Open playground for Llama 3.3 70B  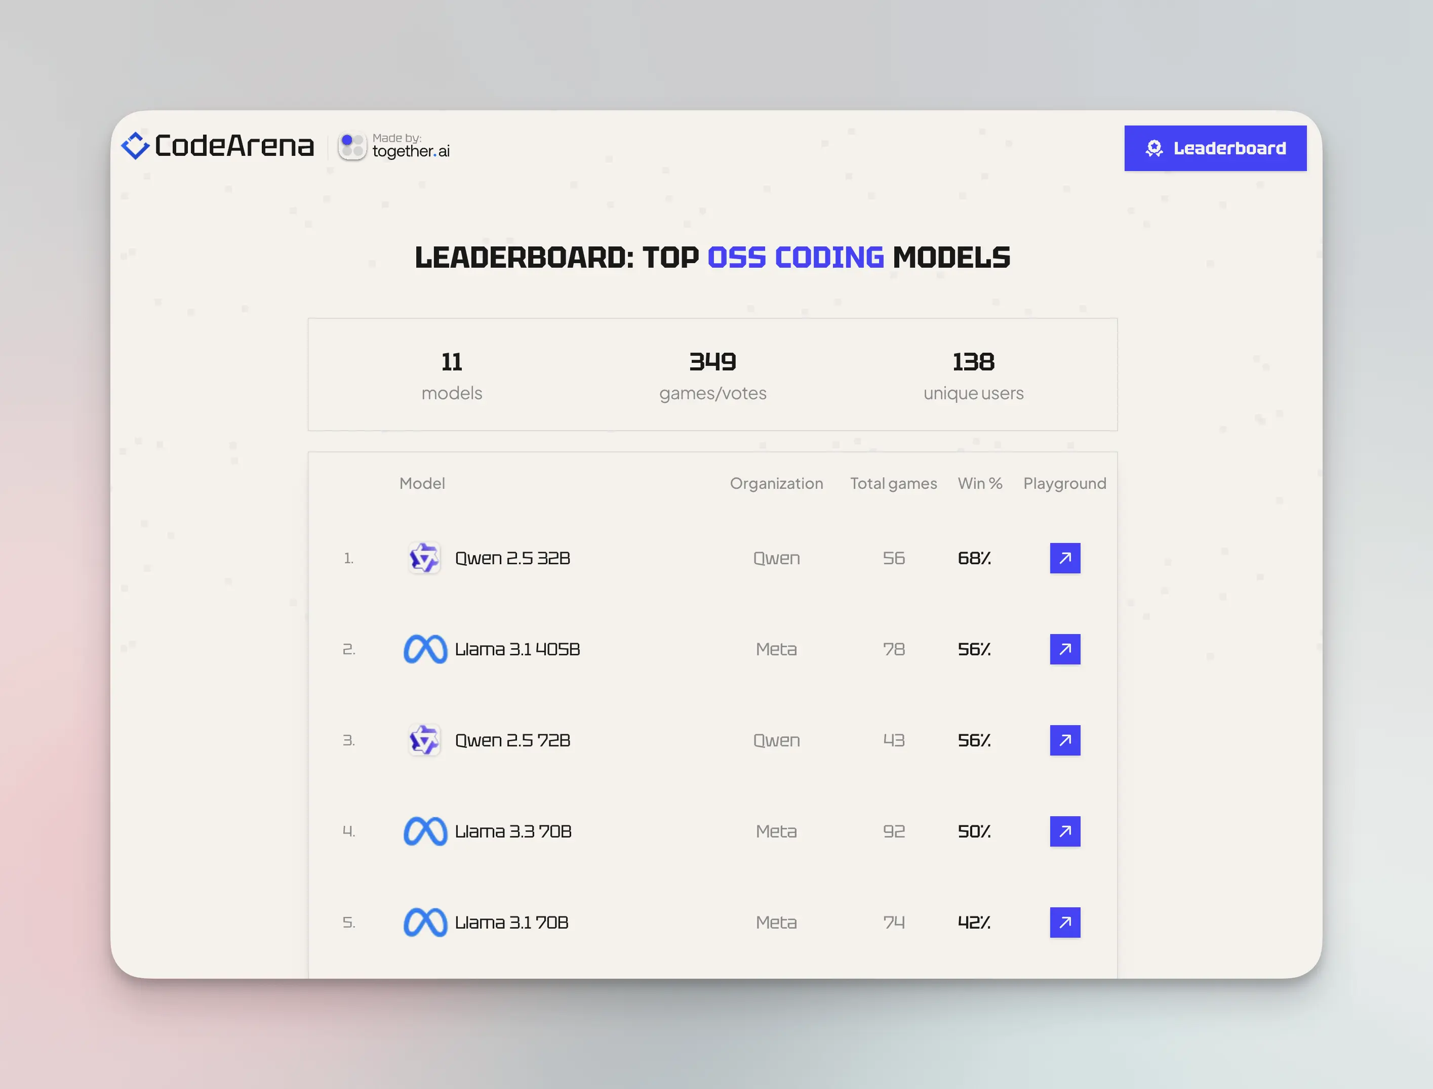[1065, 831]
